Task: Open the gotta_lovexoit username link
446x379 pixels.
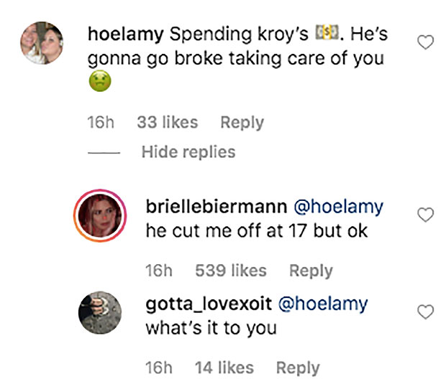Action: [x=209, y=304]
